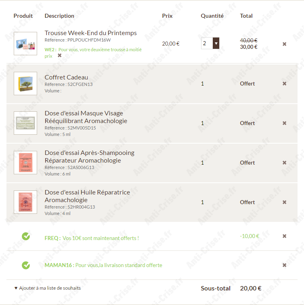Click the green checkmark next to MAMAN16
The image size is (304, 305).
(26, 265)
